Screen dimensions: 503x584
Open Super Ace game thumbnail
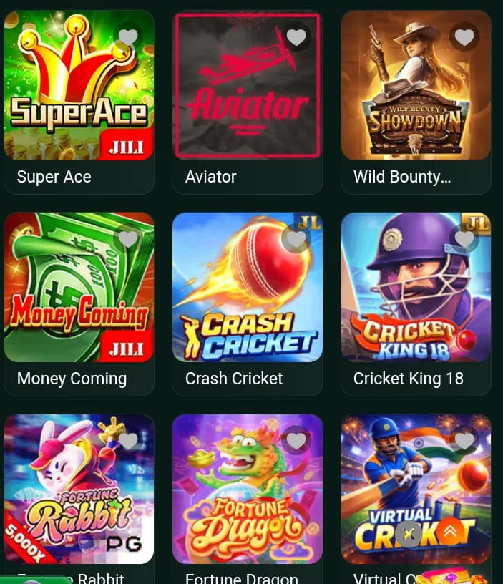click(79, 85)
